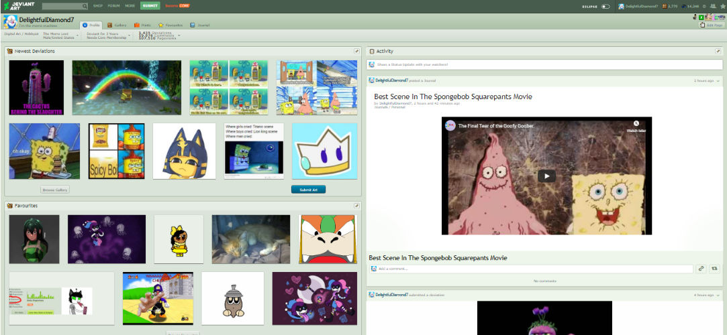Click the Browse Gallery button
The height and width of the screenshot is (335, 727).
click(x=55, y=190)
